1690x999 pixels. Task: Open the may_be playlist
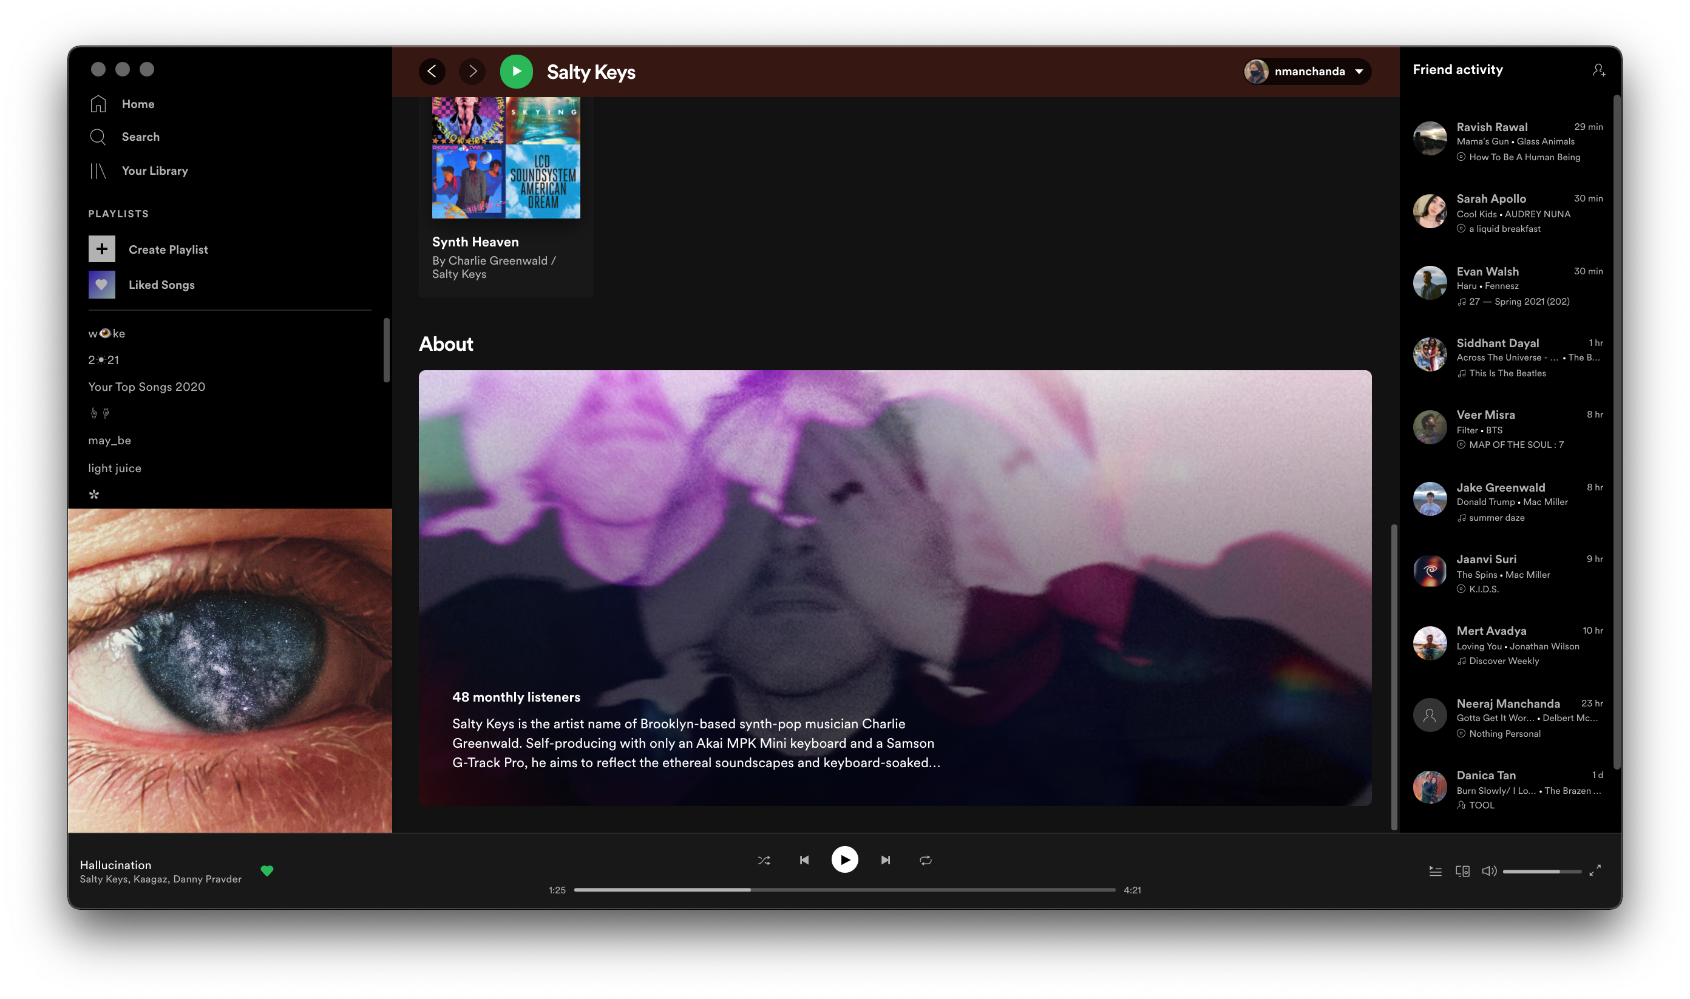[110, 440]
